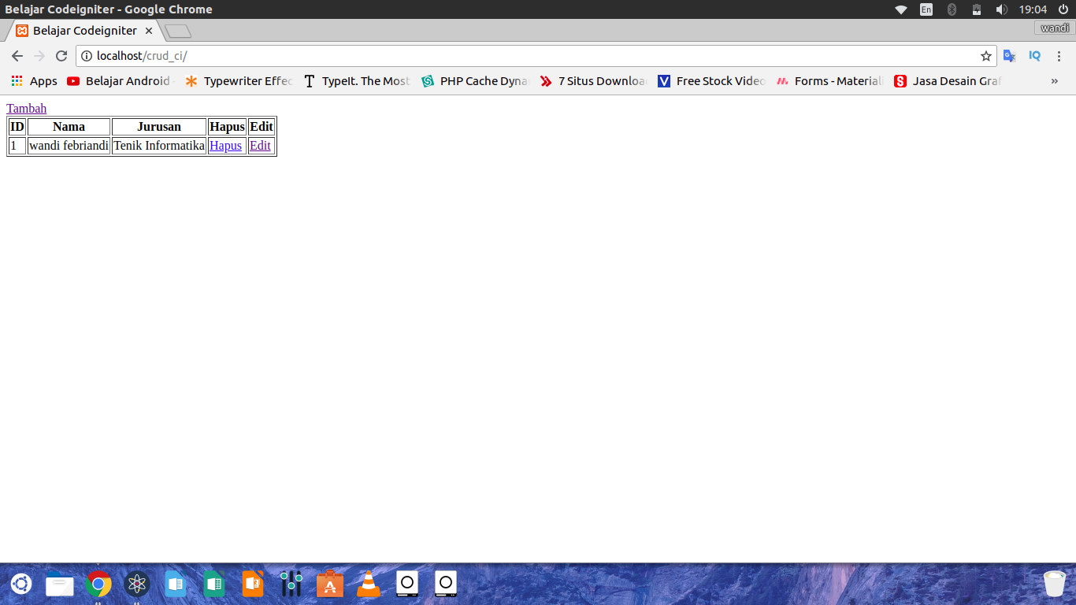Click the ID cell containing 1
Image resolution: width=1076 pixels, height=605 pixels.
(x=17, y=146)
